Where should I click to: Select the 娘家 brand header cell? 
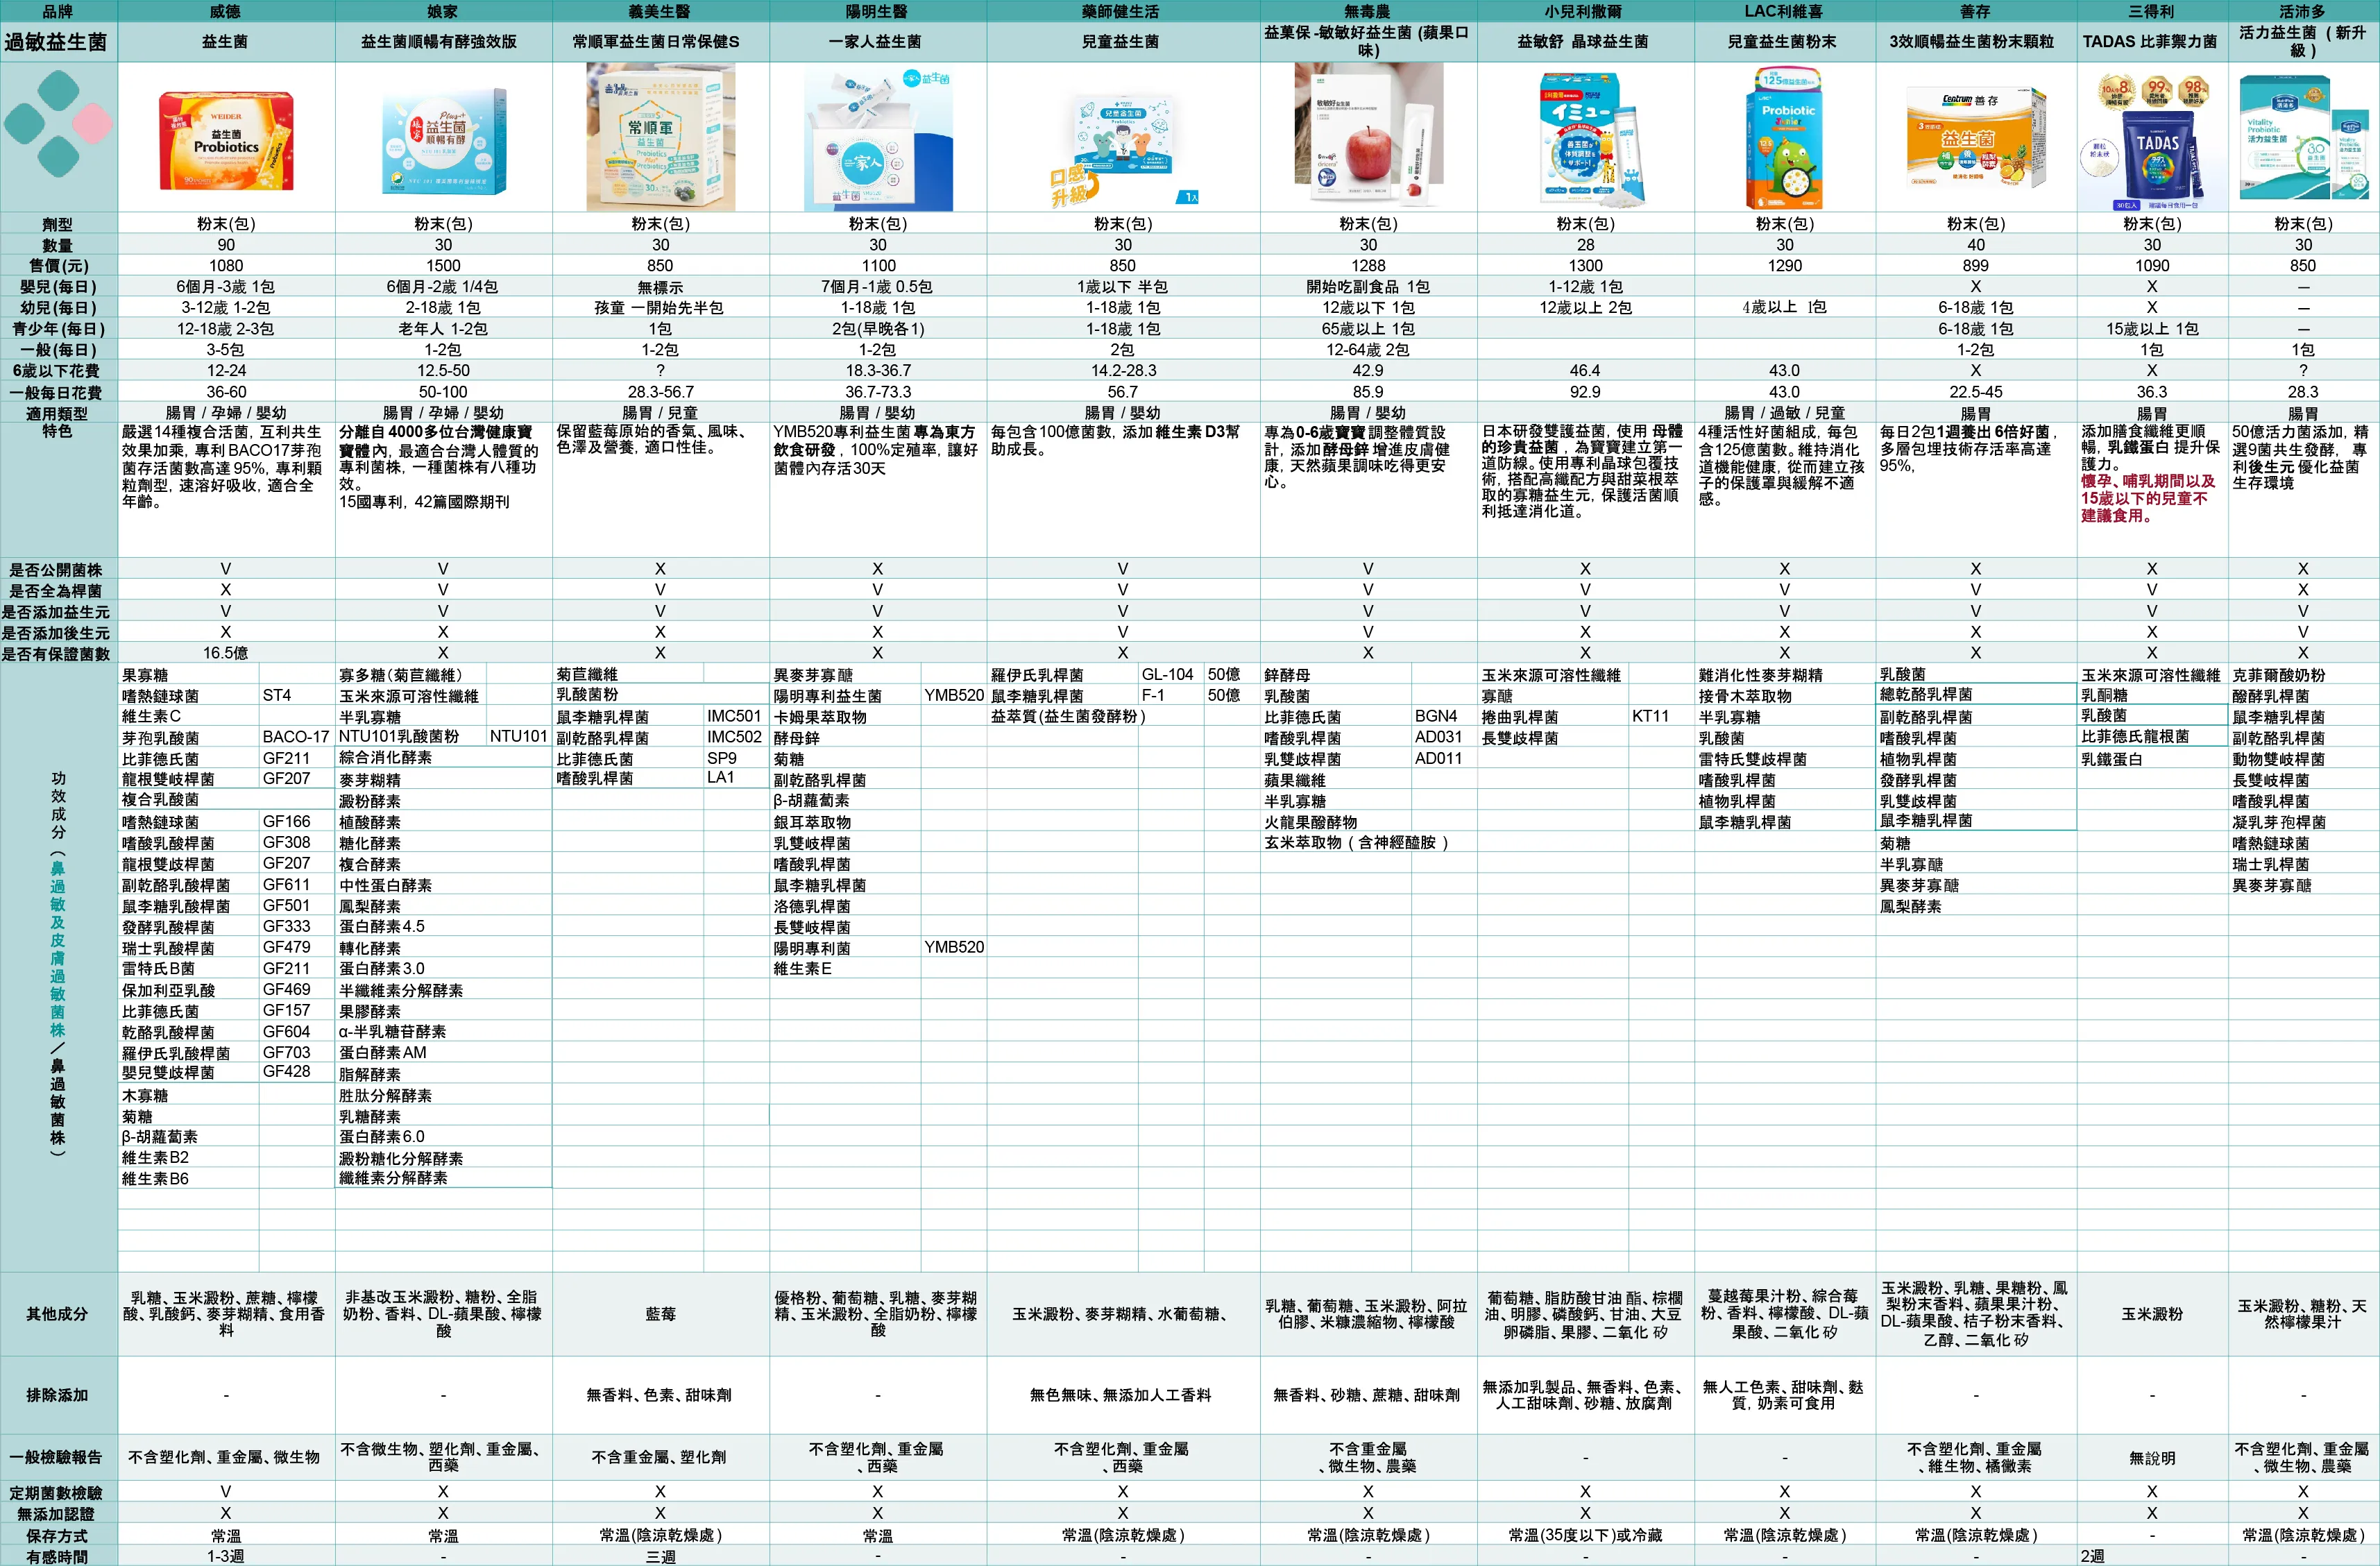click(443, 11)
